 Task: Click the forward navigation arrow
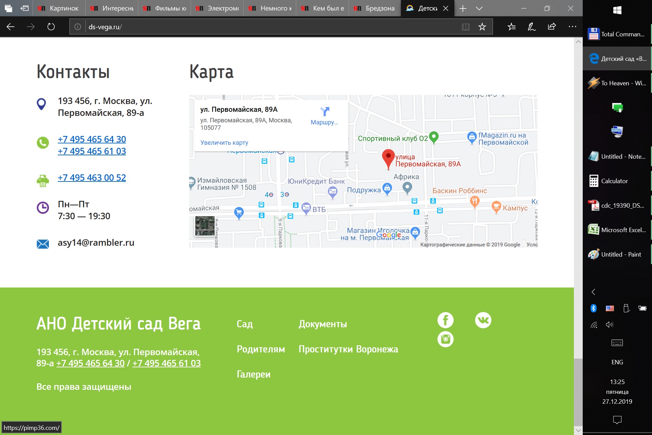click(31, 27)
